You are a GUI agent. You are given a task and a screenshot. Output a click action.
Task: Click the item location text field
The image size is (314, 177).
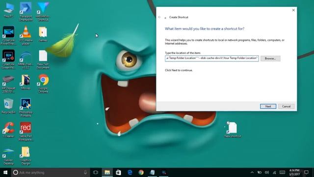point(211,58)
